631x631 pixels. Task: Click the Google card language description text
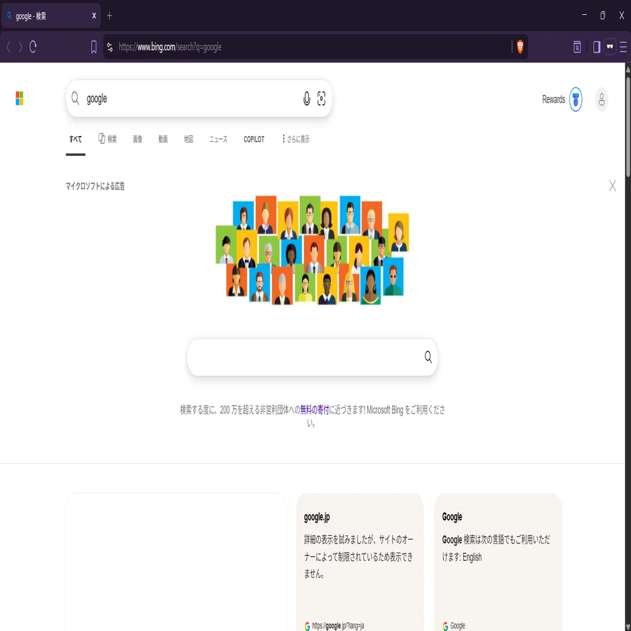496,548
